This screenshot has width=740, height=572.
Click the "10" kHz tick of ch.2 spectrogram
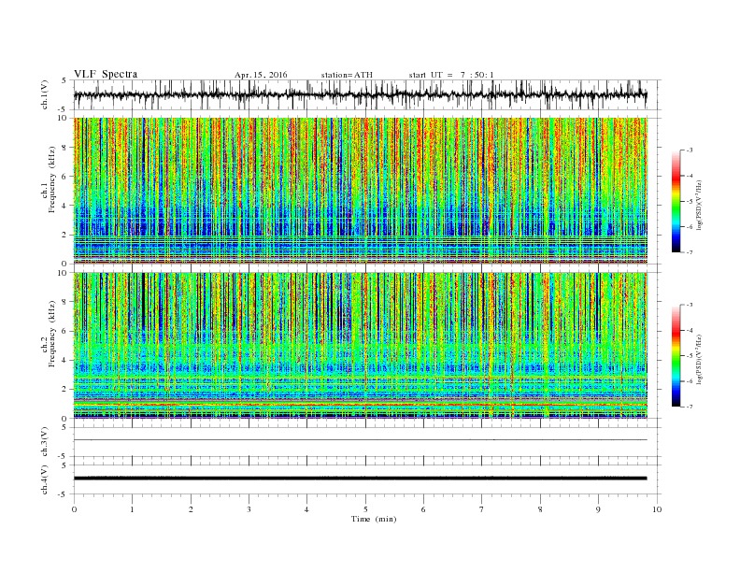(x=64, y=273)
